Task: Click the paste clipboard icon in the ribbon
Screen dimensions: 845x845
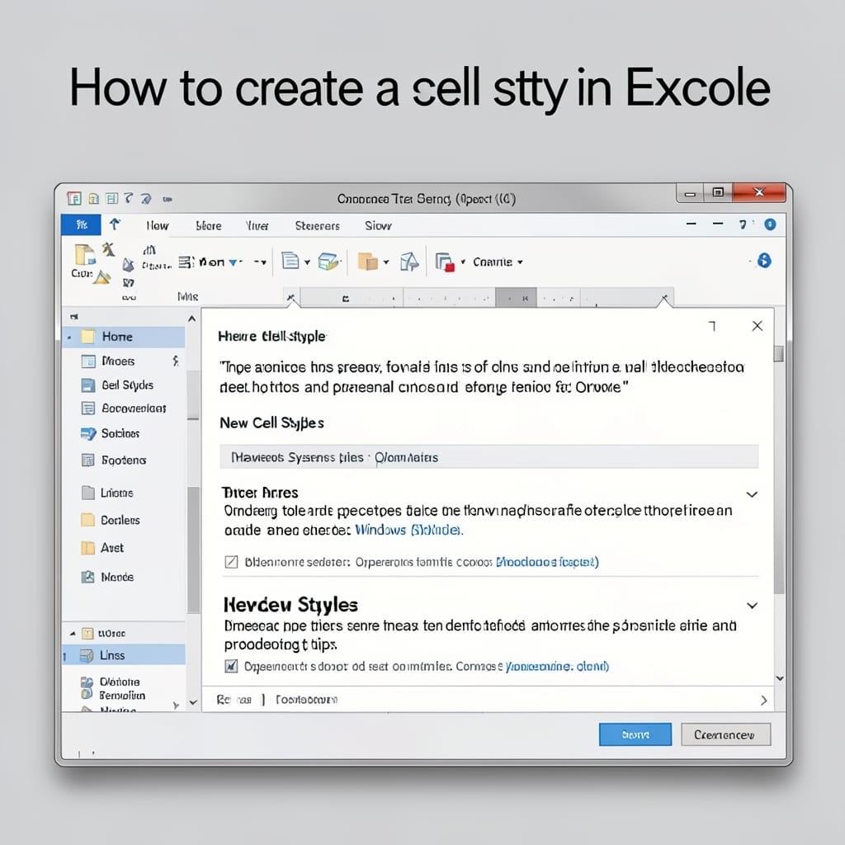Action: tap(85, 254)
